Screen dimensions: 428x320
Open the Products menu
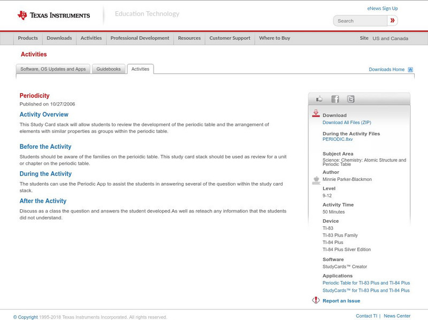(28, 38)
